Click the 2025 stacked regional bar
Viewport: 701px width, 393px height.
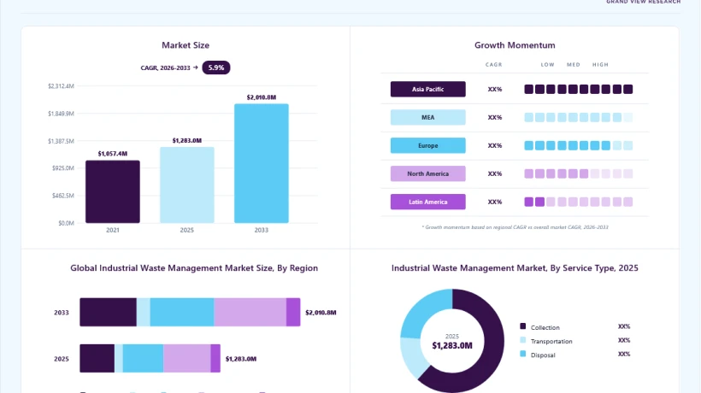[x=150, y=358]
